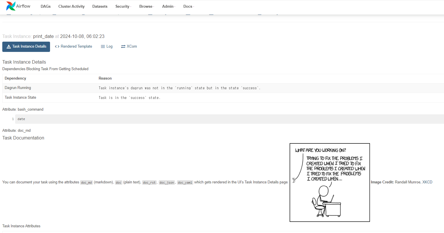Image resolution: width=444 pixels, height=233 pixels.
Task: Switch to the Log tab
Action: click(107, 46)
